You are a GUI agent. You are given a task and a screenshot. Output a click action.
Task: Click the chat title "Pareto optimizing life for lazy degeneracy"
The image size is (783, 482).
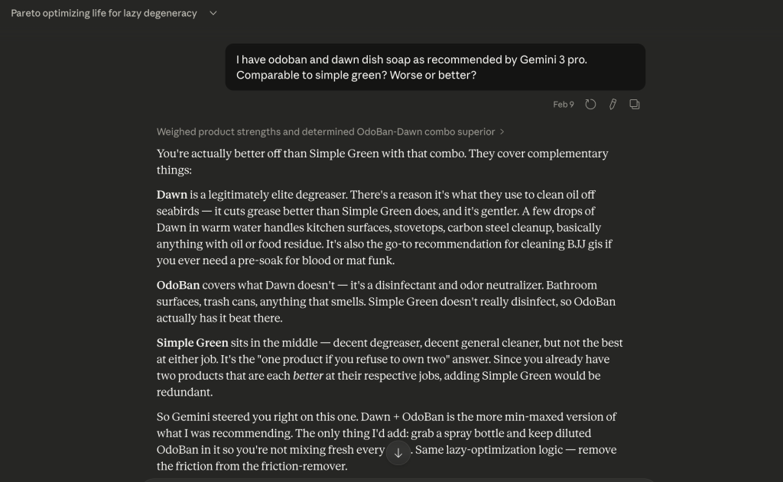coord(104,13)
